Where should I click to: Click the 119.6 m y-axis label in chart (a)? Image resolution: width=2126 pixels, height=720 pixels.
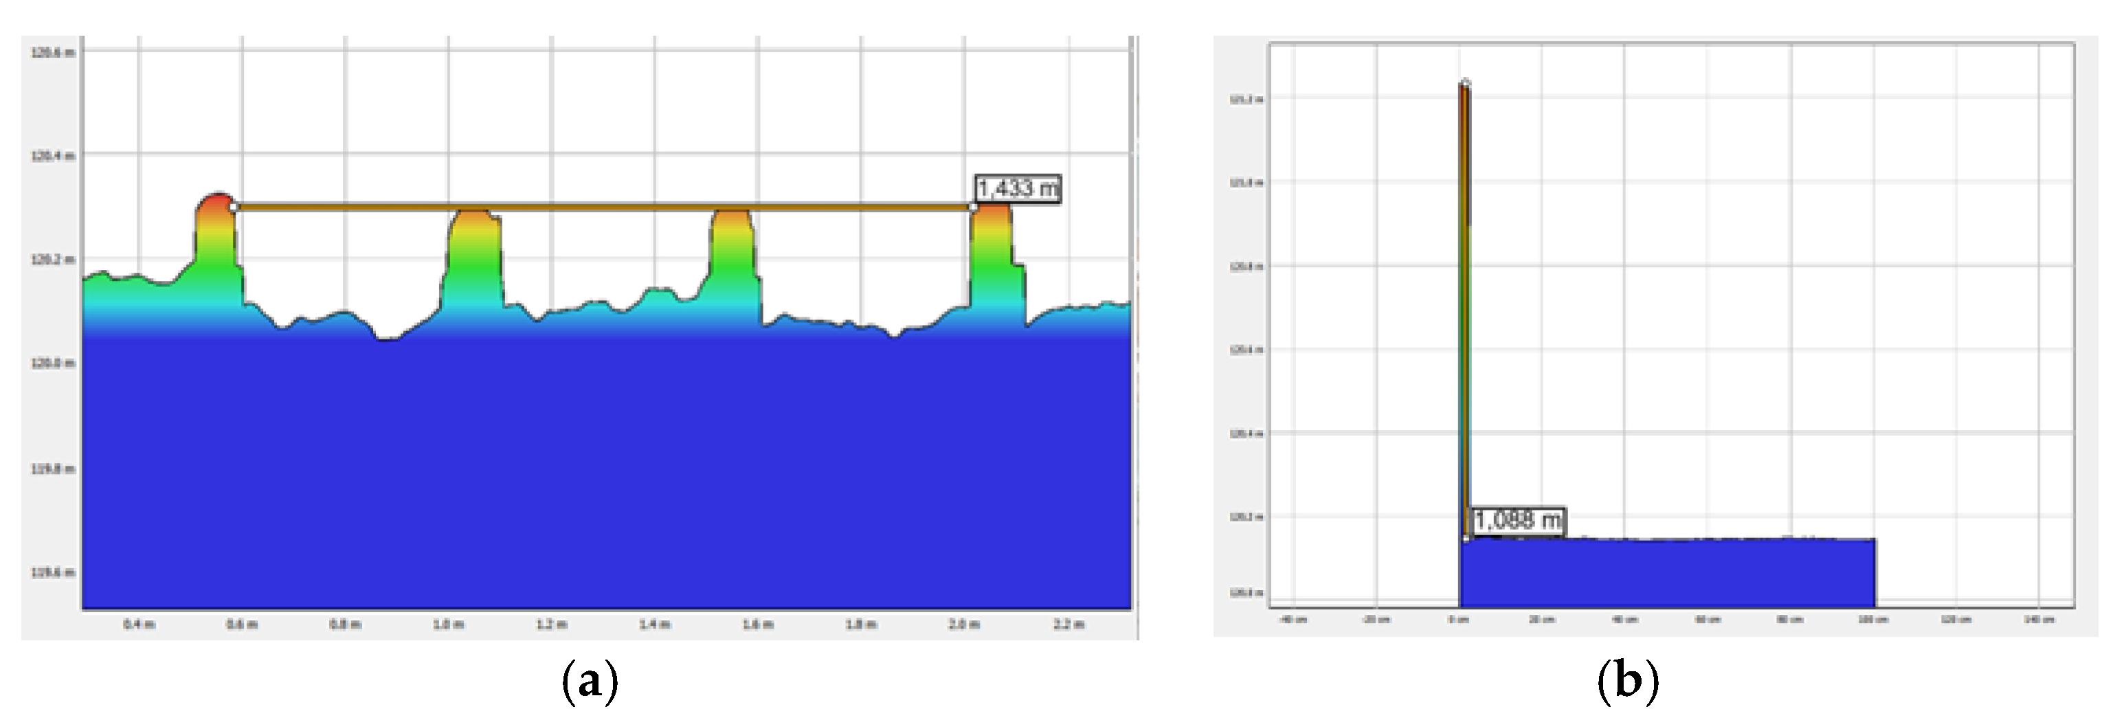(52, 572)
